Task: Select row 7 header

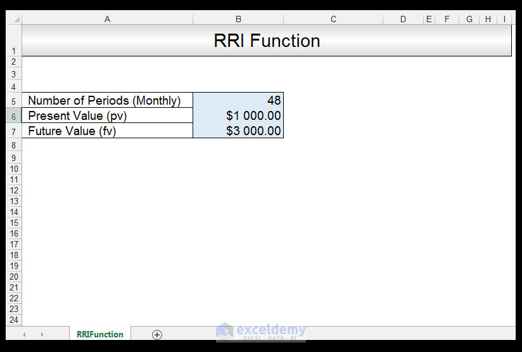Action: 14,131
